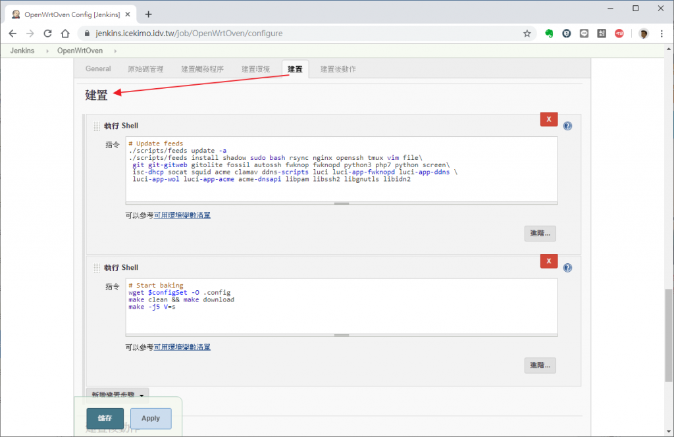Switch to the 建置後動作 tab

[x=338, y=68]
